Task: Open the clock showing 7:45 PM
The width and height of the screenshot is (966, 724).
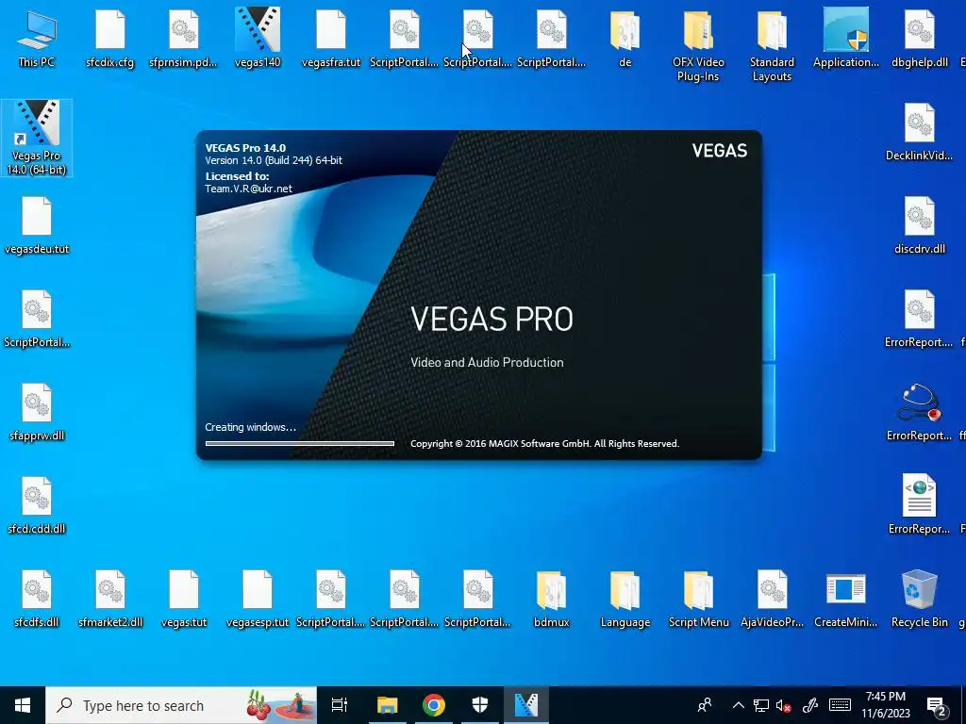Action: [x=885, y=705]
